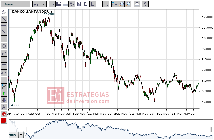Select the parallel channel lines tool
The height and width of the screenshot is (140, 214).
coord(4,32)
